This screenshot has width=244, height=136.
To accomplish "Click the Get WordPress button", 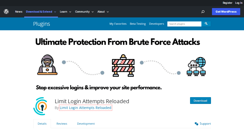I will pyautogui.click(x=226, y=12).
